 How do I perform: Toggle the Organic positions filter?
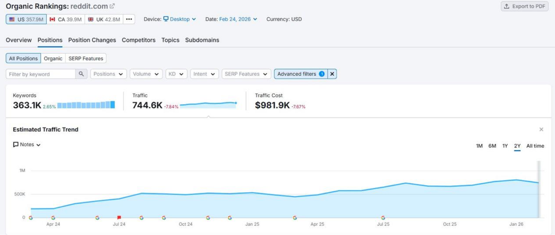(x=53, y=58)
